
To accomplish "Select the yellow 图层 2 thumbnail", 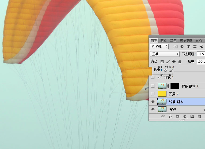I will 162,94.
